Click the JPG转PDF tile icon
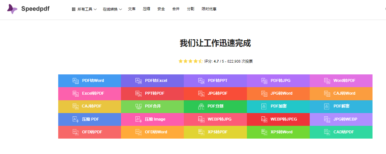Screen dimensions: 386x154 [x=201, y=93]
